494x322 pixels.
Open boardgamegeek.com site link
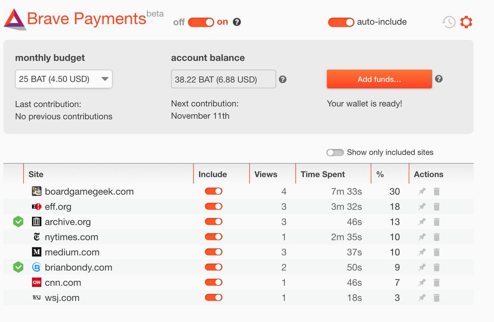pos(89,191)
